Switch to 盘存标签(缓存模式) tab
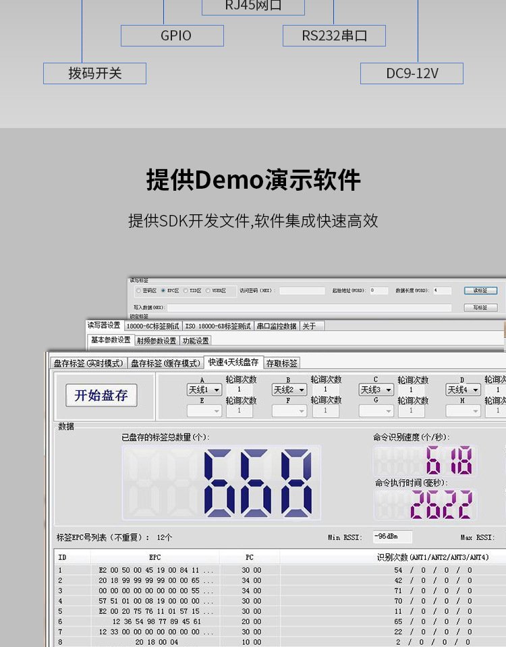506x647 pixels. pos(165,363)
